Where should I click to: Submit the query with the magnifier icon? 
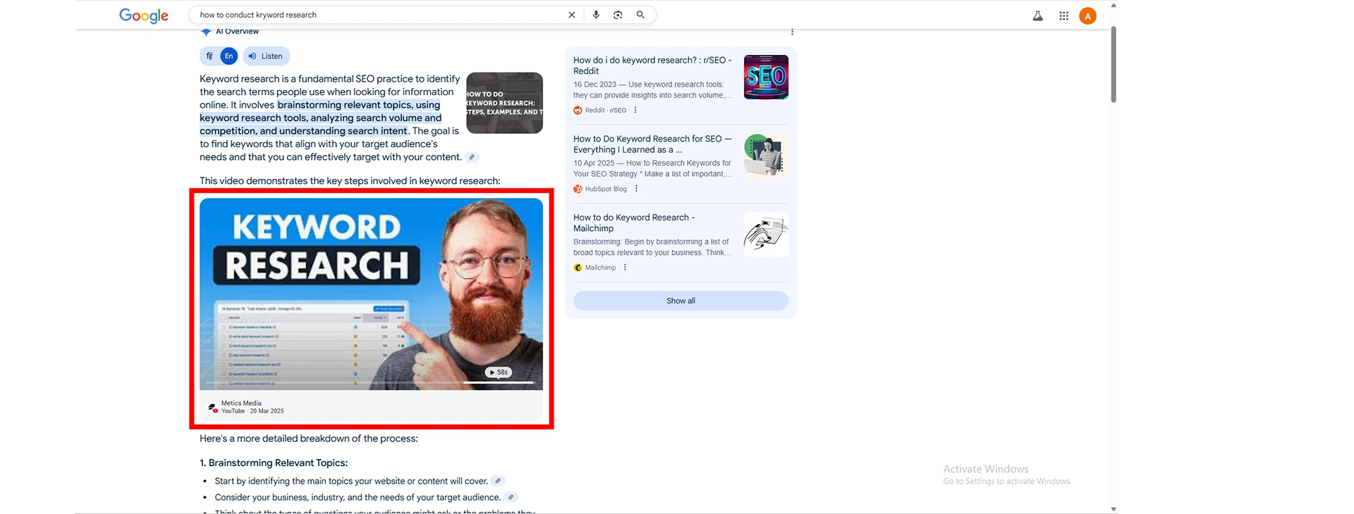(640, 15)
